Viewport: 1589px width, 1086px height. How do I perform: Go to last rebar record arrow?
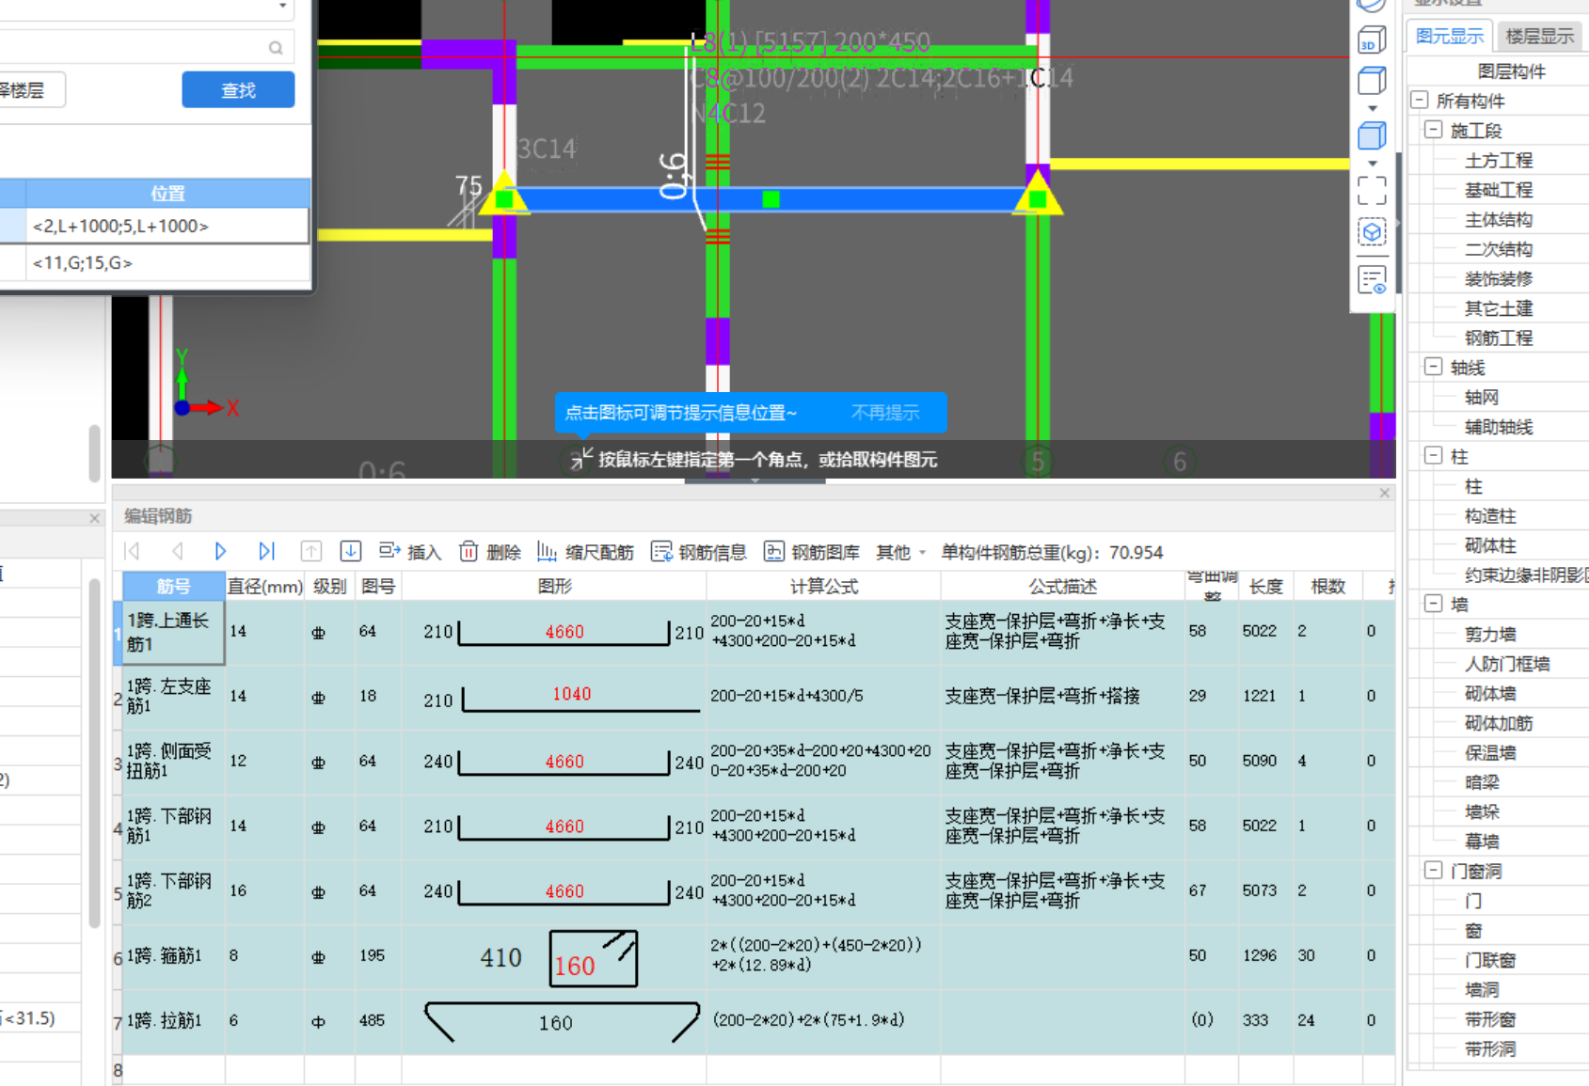click(266, 551)
